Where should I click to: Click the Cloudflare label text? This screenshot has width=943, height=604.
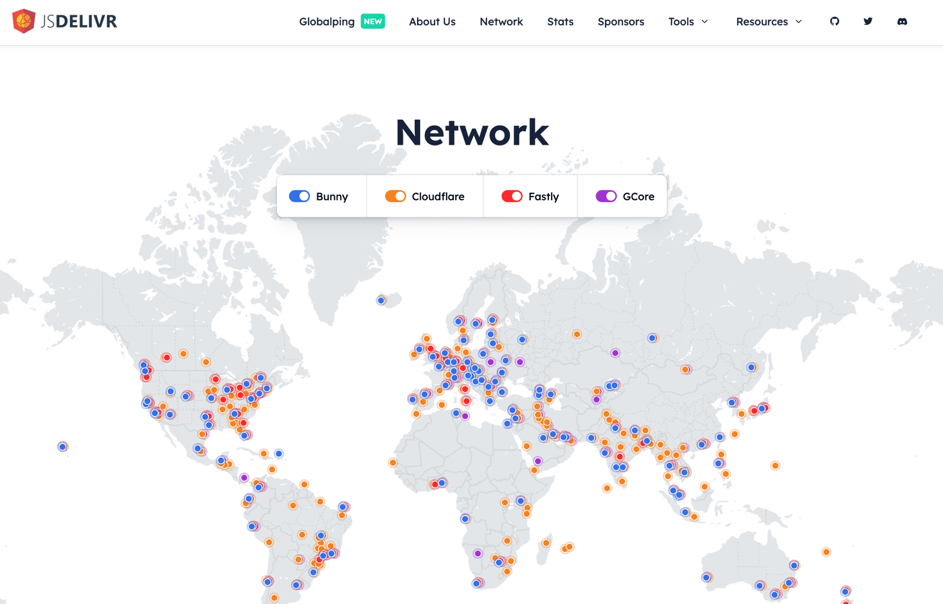point(438,197)
